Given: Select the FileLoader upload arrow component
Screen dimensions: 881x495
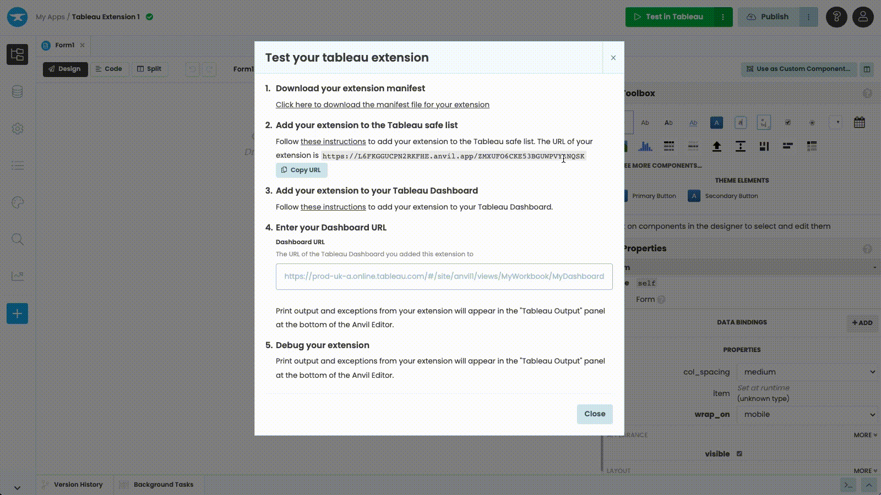Looking at the screenshot, I should [716, 146].
